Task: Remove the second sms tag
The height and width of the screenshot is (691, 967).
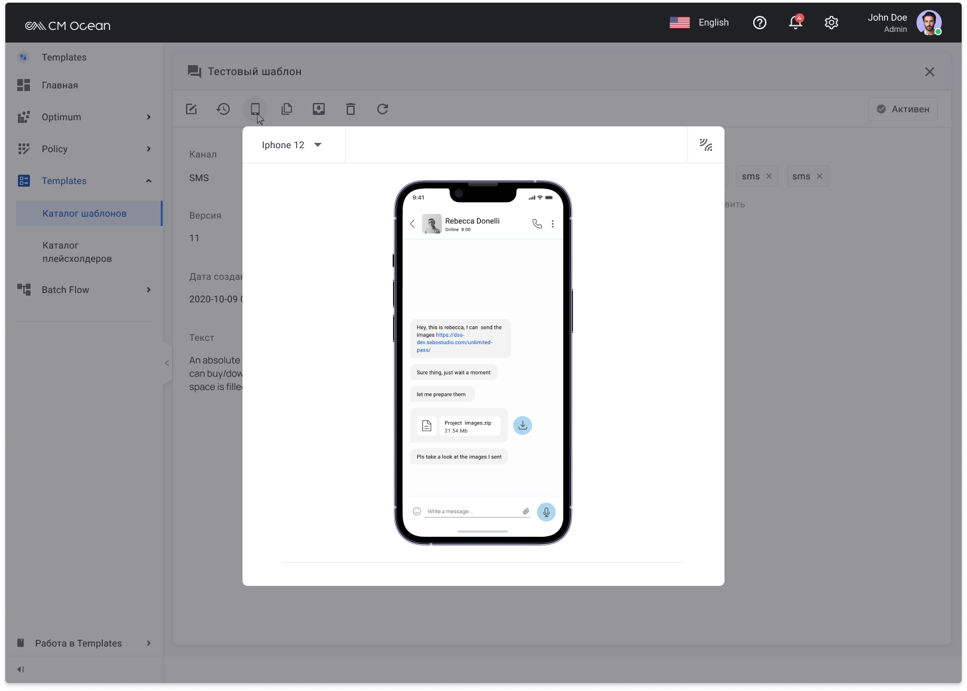Action: click(x=820, y=176)
